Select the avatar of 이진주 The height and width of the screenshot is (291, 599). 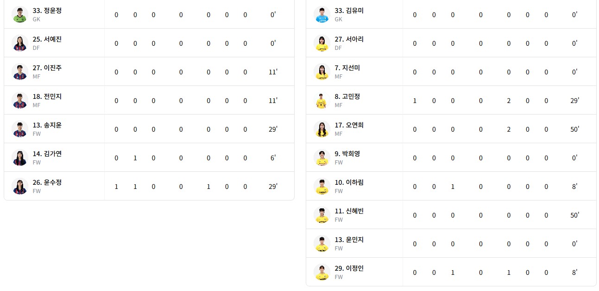coord(20,72)
